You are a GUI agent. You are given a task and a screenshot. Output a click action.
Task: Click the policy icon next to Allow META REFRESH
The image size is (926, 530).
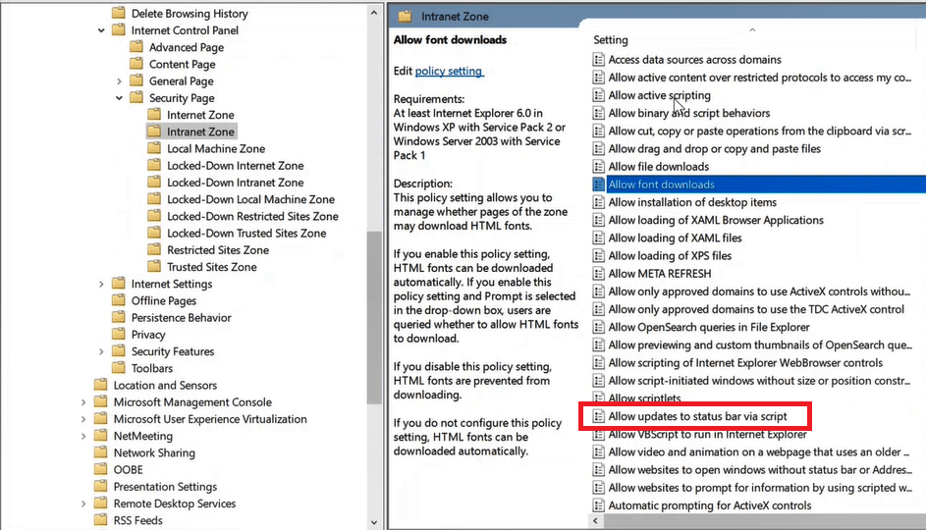[x=599, y=273]
